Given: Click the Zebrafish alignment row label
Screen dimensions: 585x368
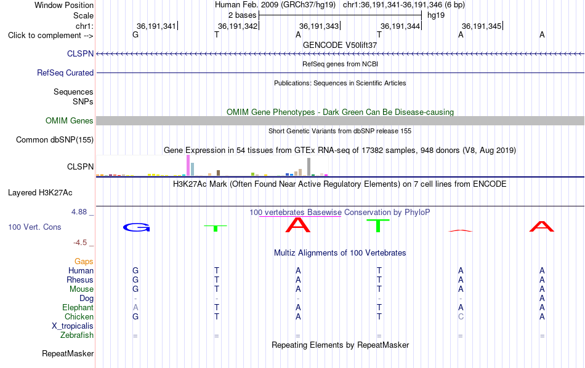Looking at the screenshot, I should pyautogui.click(x=77, y=335).
